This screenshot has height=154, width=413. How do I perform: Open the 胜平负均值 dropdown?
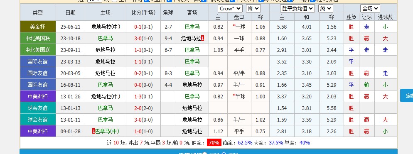(x=297, y=8)
